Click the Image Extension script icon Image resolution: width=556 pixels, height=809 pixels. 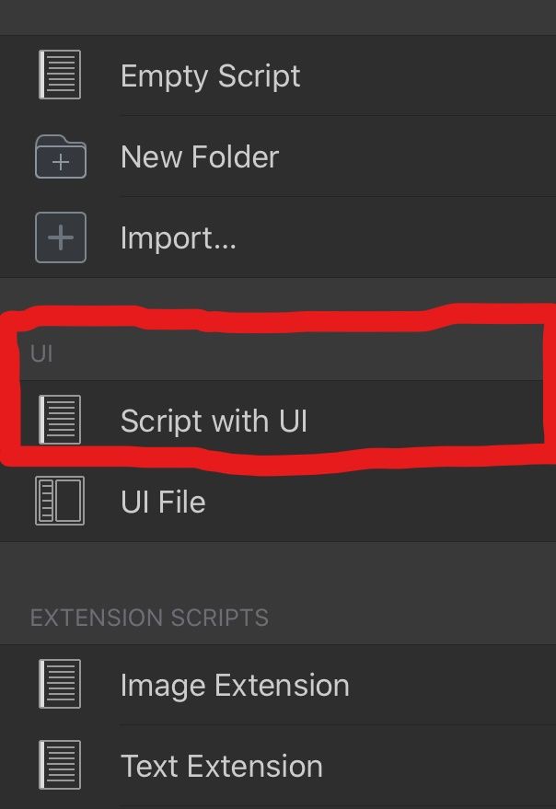pos(60,686)
